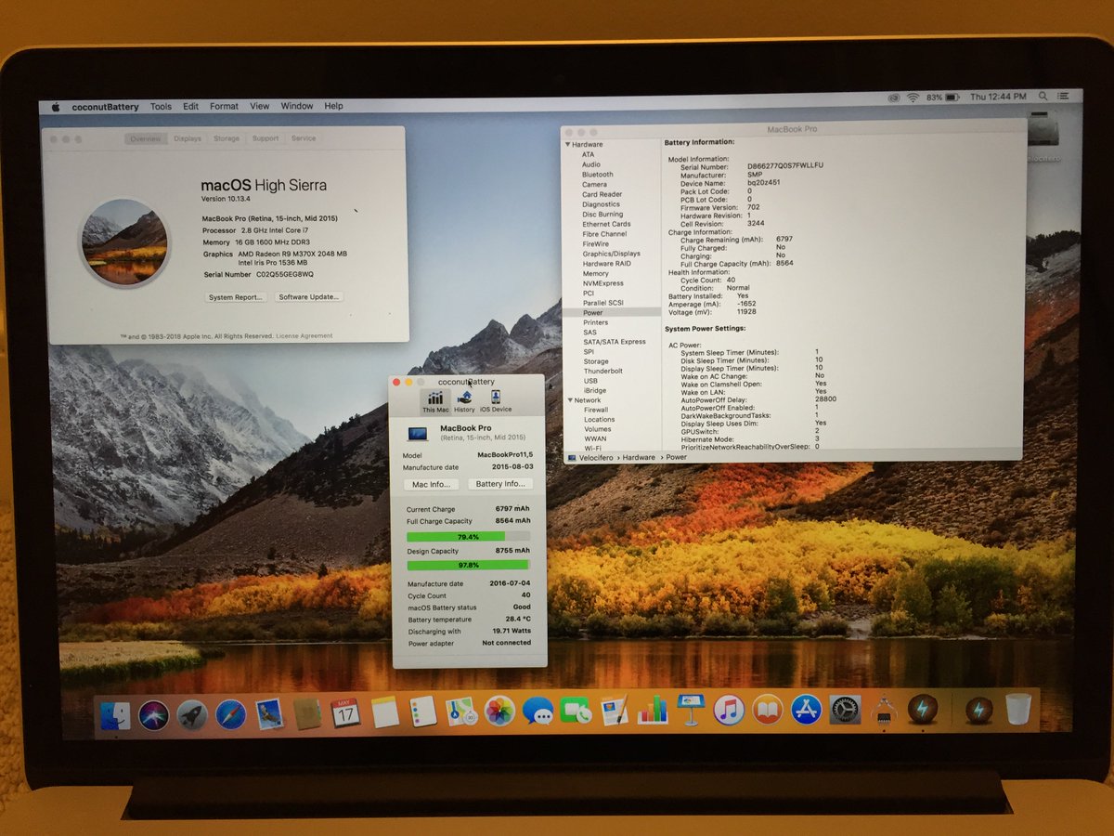Click the Thu 12:44 PM clock

click(x=998, y=97)
